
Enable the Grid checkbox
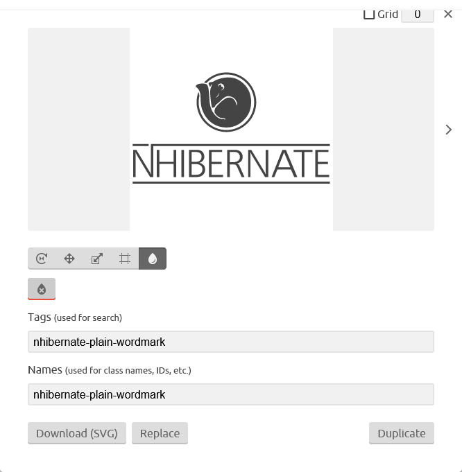tap(369, 14)
